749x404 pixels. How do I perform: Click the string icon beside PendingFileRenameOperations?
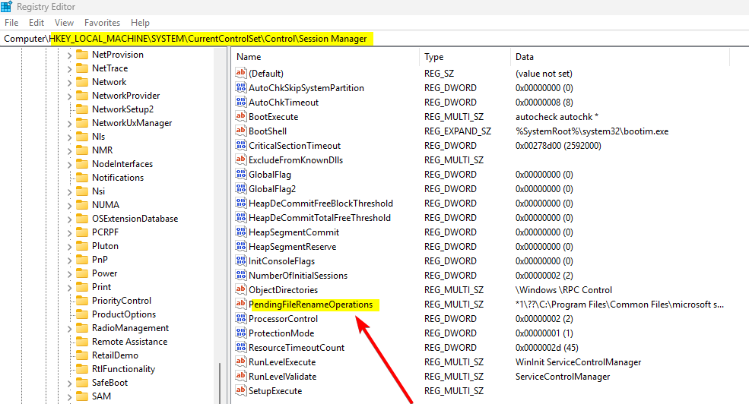pos(242,305)
